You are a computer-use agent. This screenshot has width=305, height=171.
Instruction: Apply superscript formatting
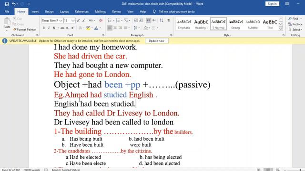pos(73,28)
